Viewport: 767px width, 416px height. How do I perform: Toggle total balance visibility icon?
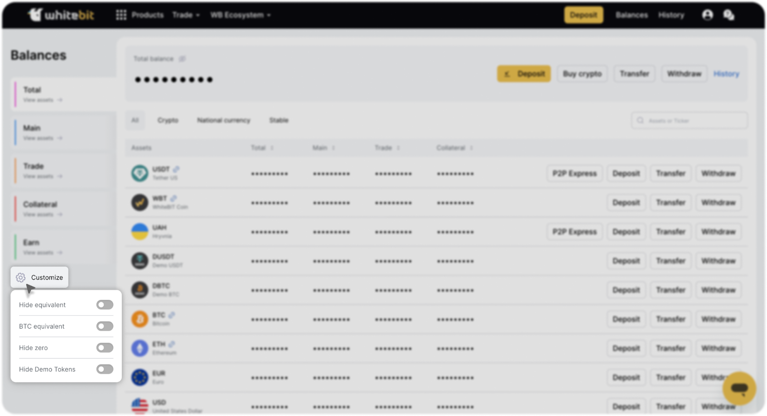pos(182,59)
